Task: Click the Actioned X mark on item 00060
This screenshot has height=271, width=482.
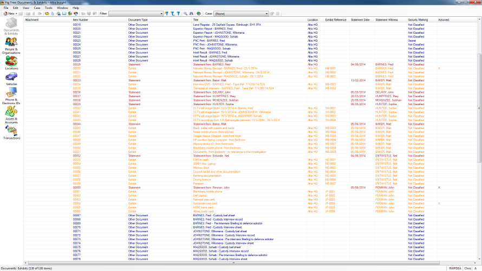Action: [x=439, y=188]
